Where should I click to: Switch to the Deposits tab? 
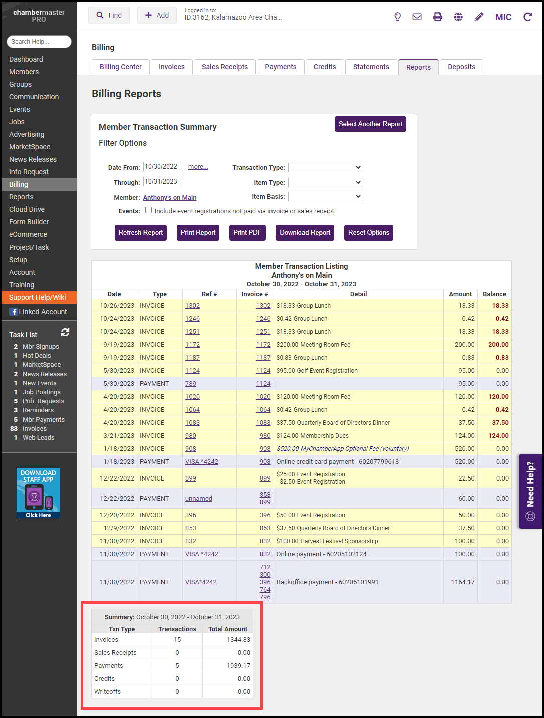(x=461, y=67)
